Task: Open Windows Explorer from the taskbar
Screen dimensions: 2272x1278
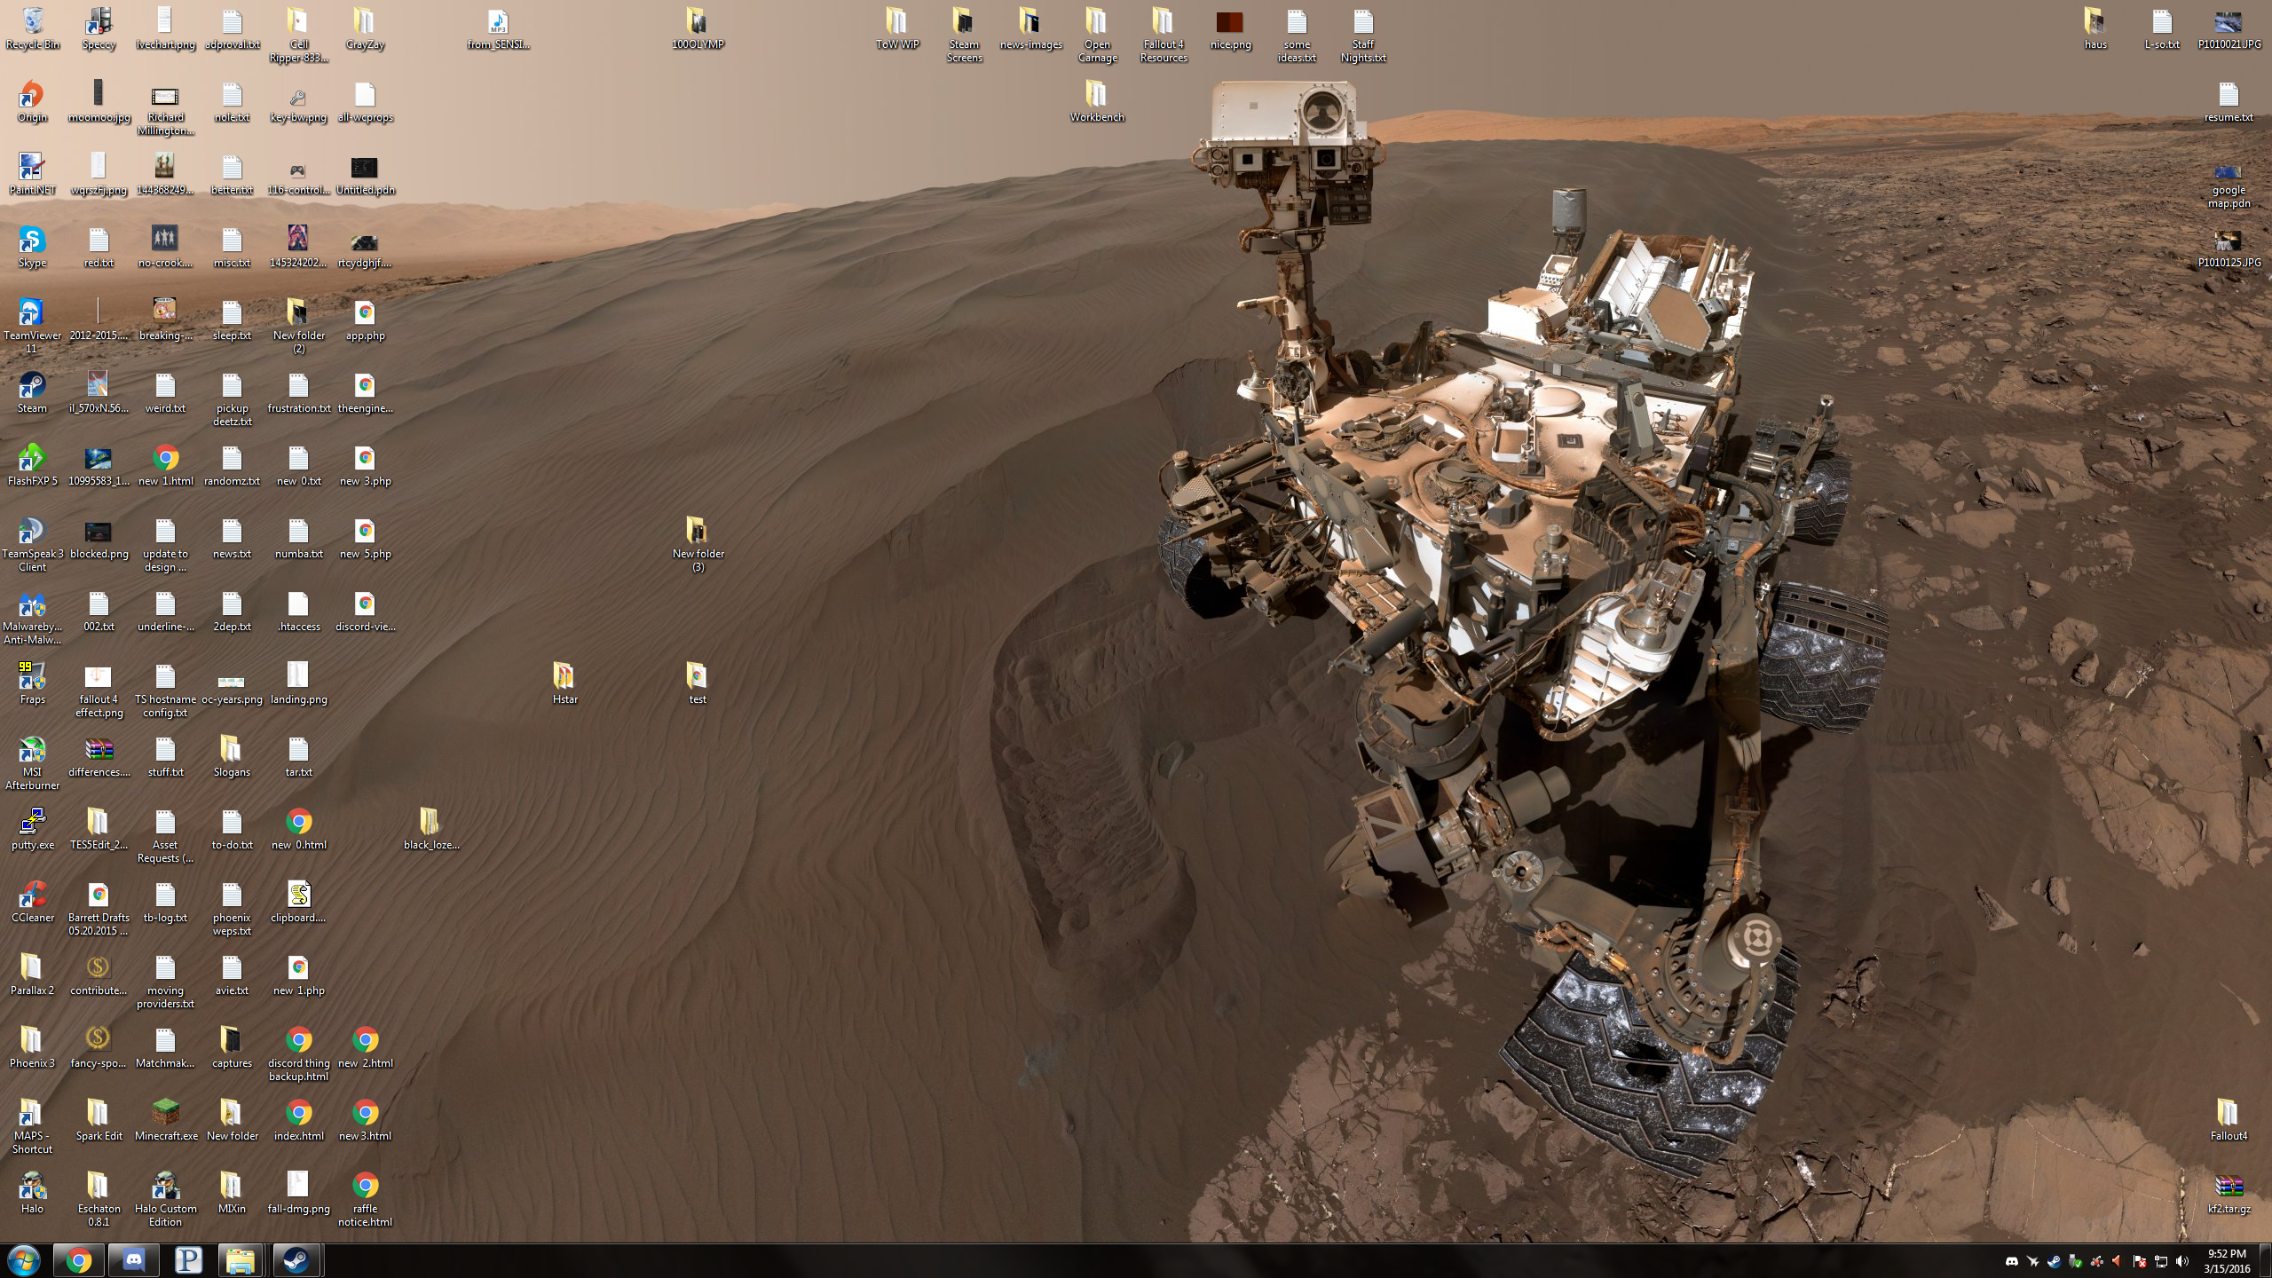Action: pos(241,1260)
